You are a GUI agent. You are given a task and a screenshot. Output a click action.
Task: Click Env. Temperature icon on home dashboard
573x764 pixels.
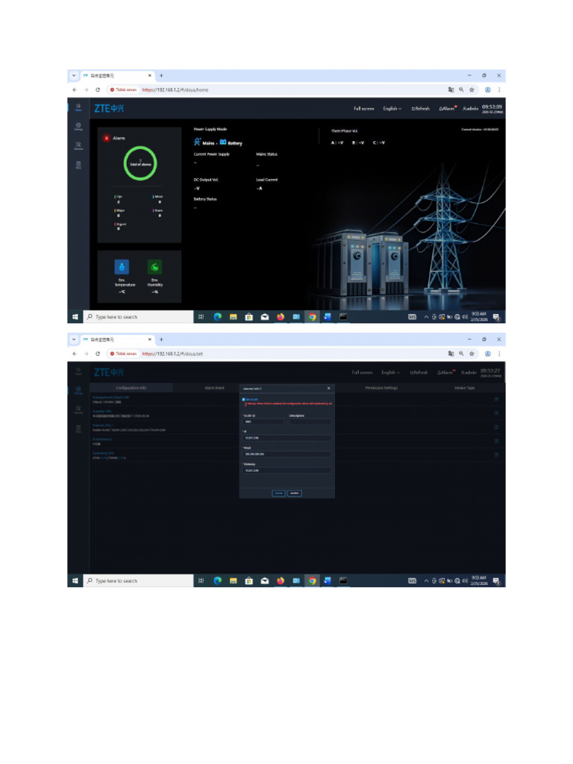122,267
